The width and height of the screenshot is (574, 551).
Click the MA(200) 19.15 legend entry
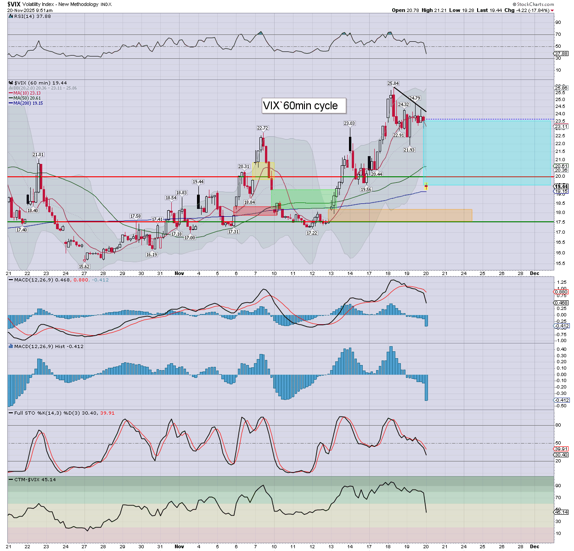28,103
